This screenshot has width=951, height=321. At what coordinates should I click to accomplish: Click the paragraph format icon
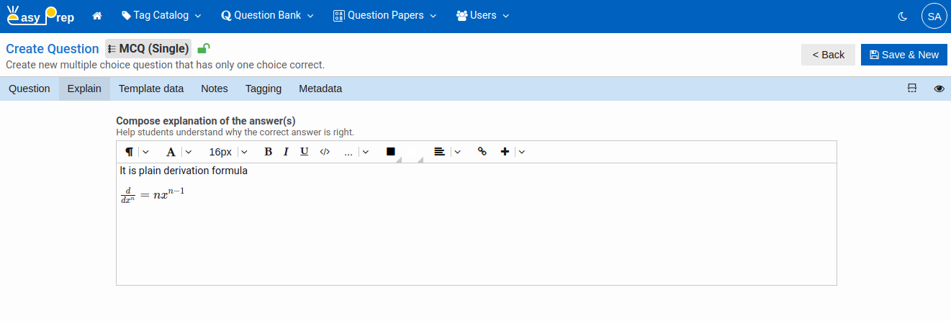coord(129,152)
